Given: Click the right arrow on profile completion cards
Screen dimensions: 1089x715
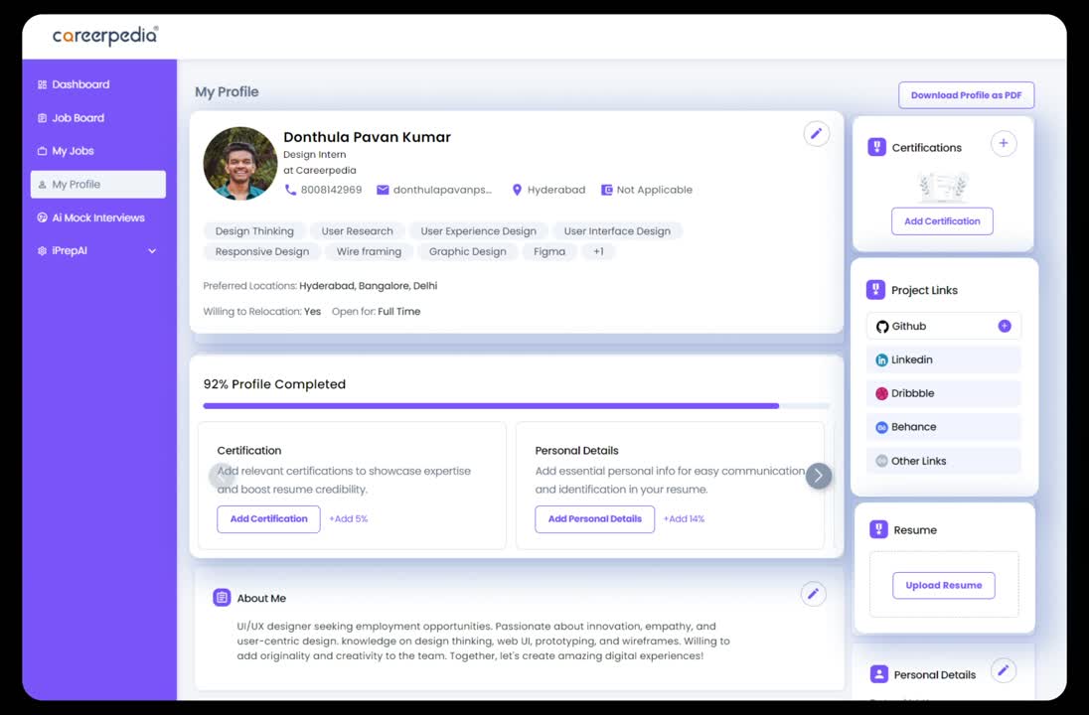Looking at the screenshot, I should [819, 476].
